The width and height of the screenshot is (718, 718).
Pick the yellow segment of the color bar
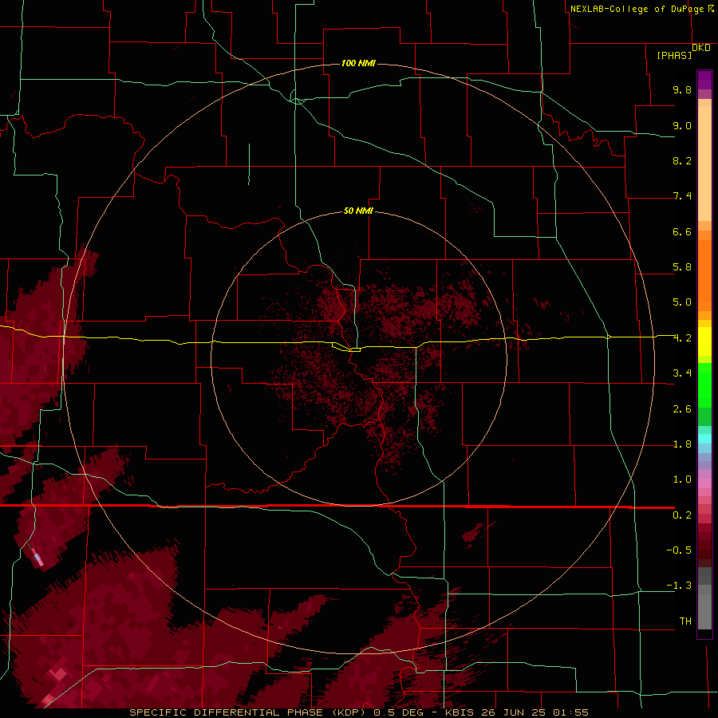click(704, 341)
